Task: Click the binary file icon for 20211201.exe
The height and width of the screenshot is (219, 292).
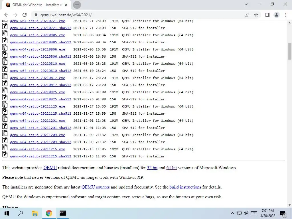Action: [x=5, y=119]
